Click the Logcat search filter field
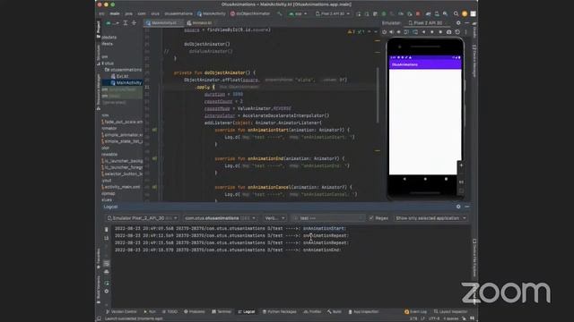This screenshot has width=574, height=322. pos(328,218)
